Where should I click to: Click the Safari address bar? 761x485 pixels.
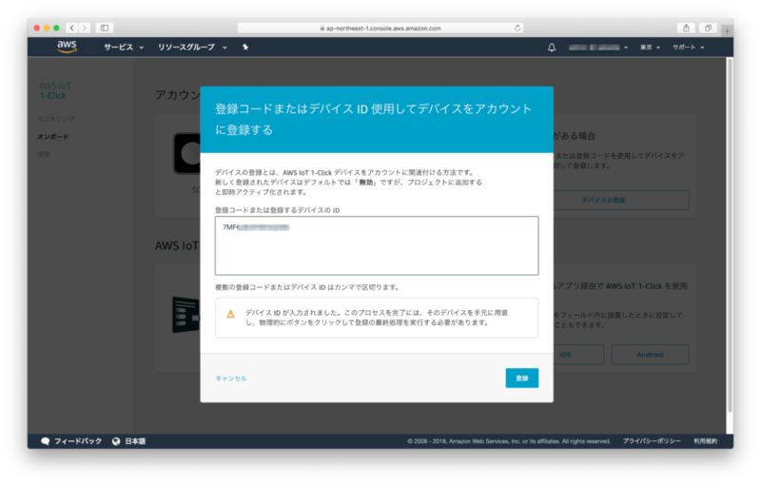380,29
